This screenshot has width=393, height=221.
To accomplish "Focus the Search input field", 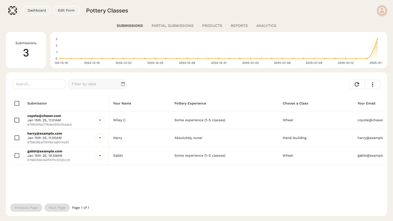I will (39, 84).
